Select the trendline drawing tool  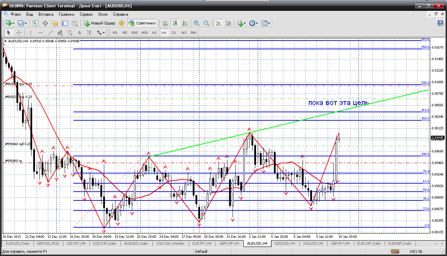[x=50, y=33]
